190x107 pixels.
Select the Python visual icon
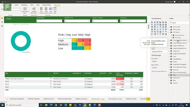pos(166,32)
